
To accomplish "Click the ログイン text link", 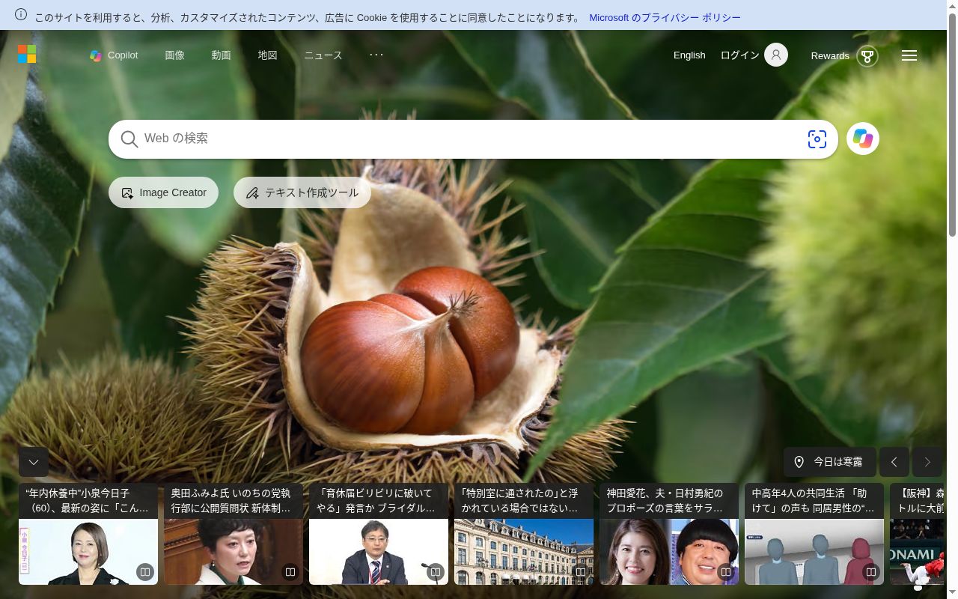I will coord(739,55).
